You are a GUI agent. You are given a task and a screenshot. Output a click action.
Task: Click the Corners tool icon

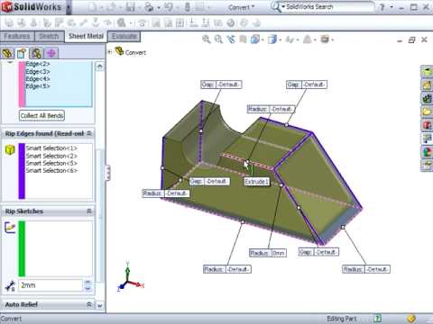(x=122, y=22)
